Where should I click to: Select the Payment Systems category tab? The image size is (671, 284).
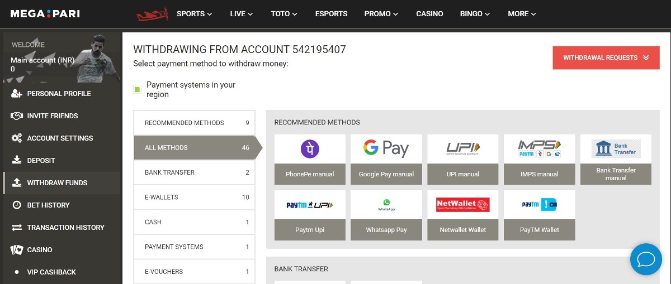195,247
